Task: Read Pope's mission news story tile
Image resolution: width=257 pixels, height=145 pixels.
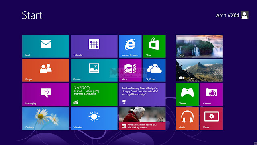Action: click(x=142, y=118)
